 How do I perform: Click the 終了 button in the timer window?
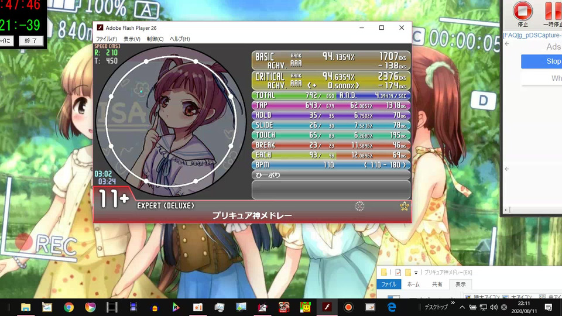(31, 41)
